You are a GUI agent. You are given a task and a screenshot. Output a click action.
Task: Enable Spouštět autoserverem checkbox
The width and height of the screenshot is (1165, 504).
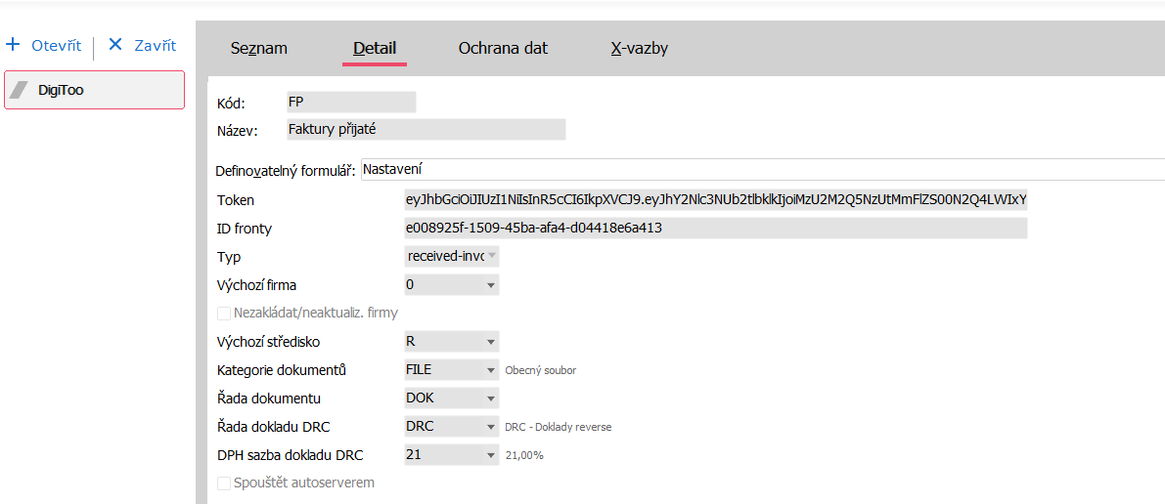pos(224,483)
